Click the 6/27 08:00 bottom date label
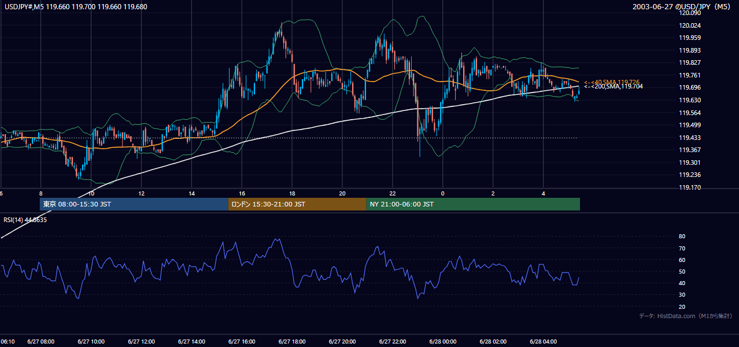739x347 pixels. pos(41,342)
